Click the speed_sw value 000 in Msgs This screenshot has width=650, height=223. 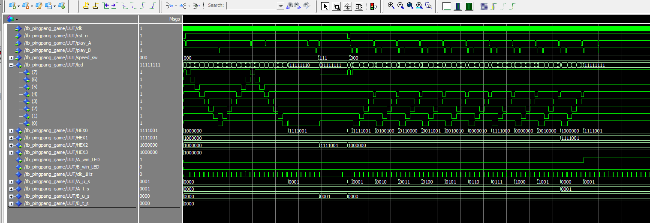point(144,58)
